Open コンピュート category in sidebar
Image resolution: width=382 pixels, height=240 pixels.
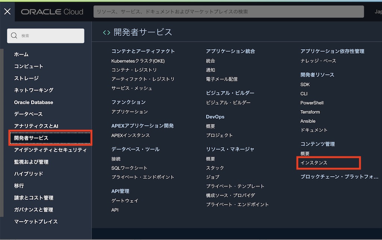pyautogui.click(x=29, y=66)
